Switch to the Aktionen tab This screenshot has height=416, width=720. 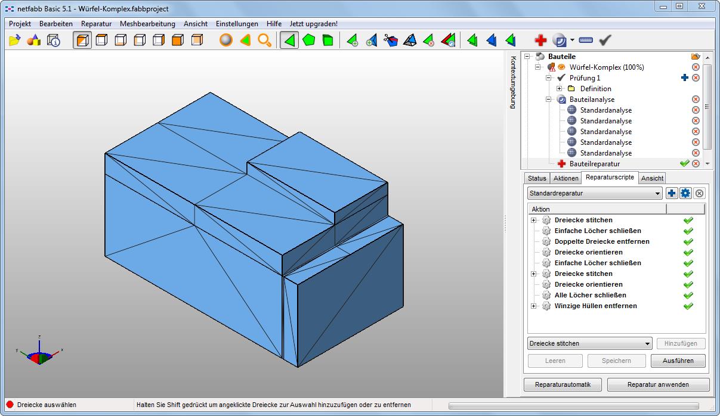click(565, 178)
